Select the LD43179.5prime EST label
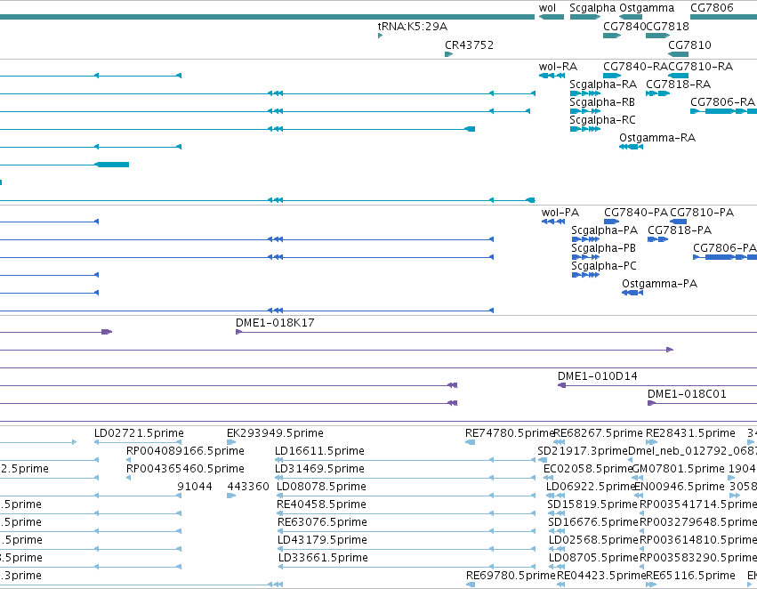This screenshot has width=757, height=589. [322, 541]
